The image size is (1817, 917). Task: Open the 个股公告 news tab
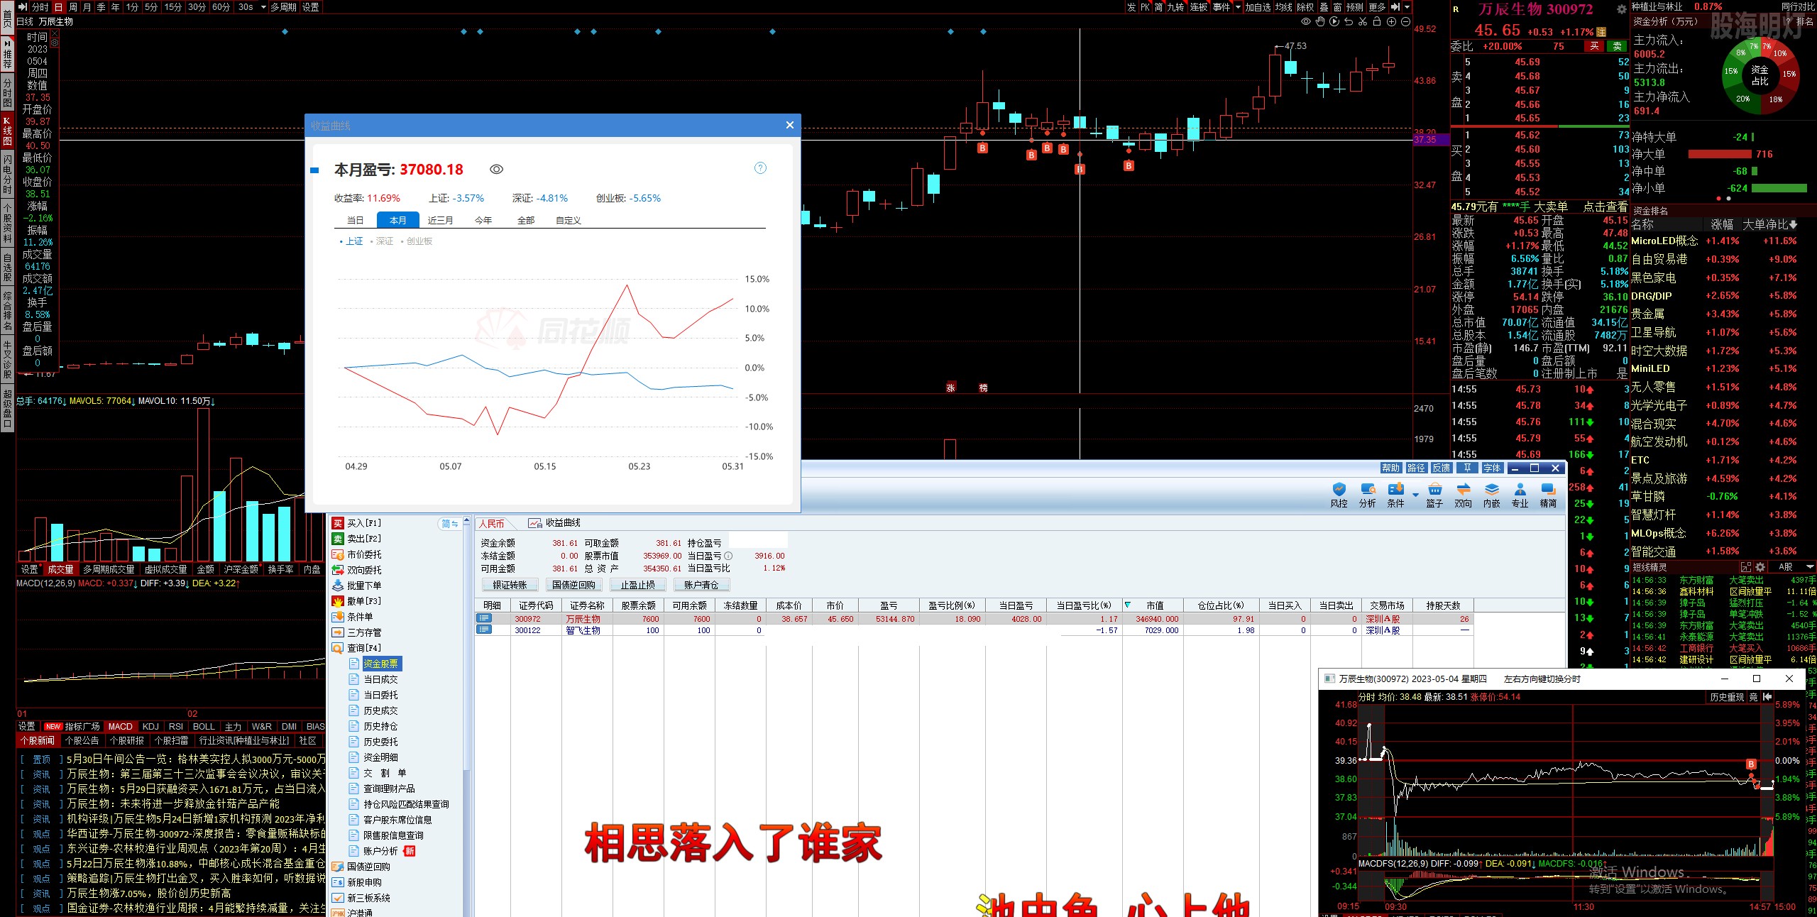click(82, 740)
